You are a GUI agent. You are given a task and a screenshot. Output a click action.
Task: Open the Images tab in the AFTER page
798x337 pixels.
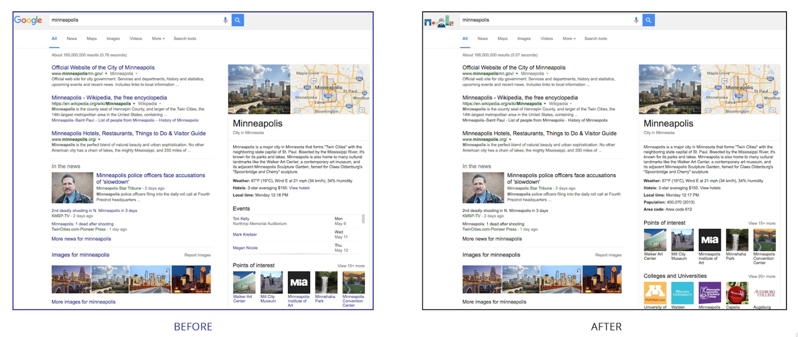[x=524, y=39]
